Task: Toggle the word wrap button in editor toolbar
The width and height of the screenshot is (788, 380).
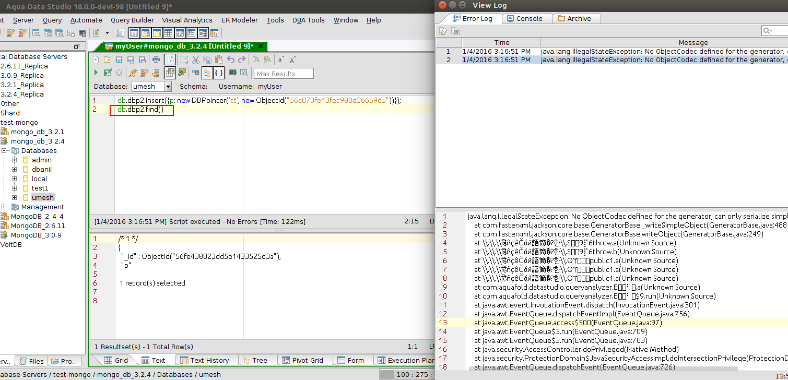Action: coord(171,60)
